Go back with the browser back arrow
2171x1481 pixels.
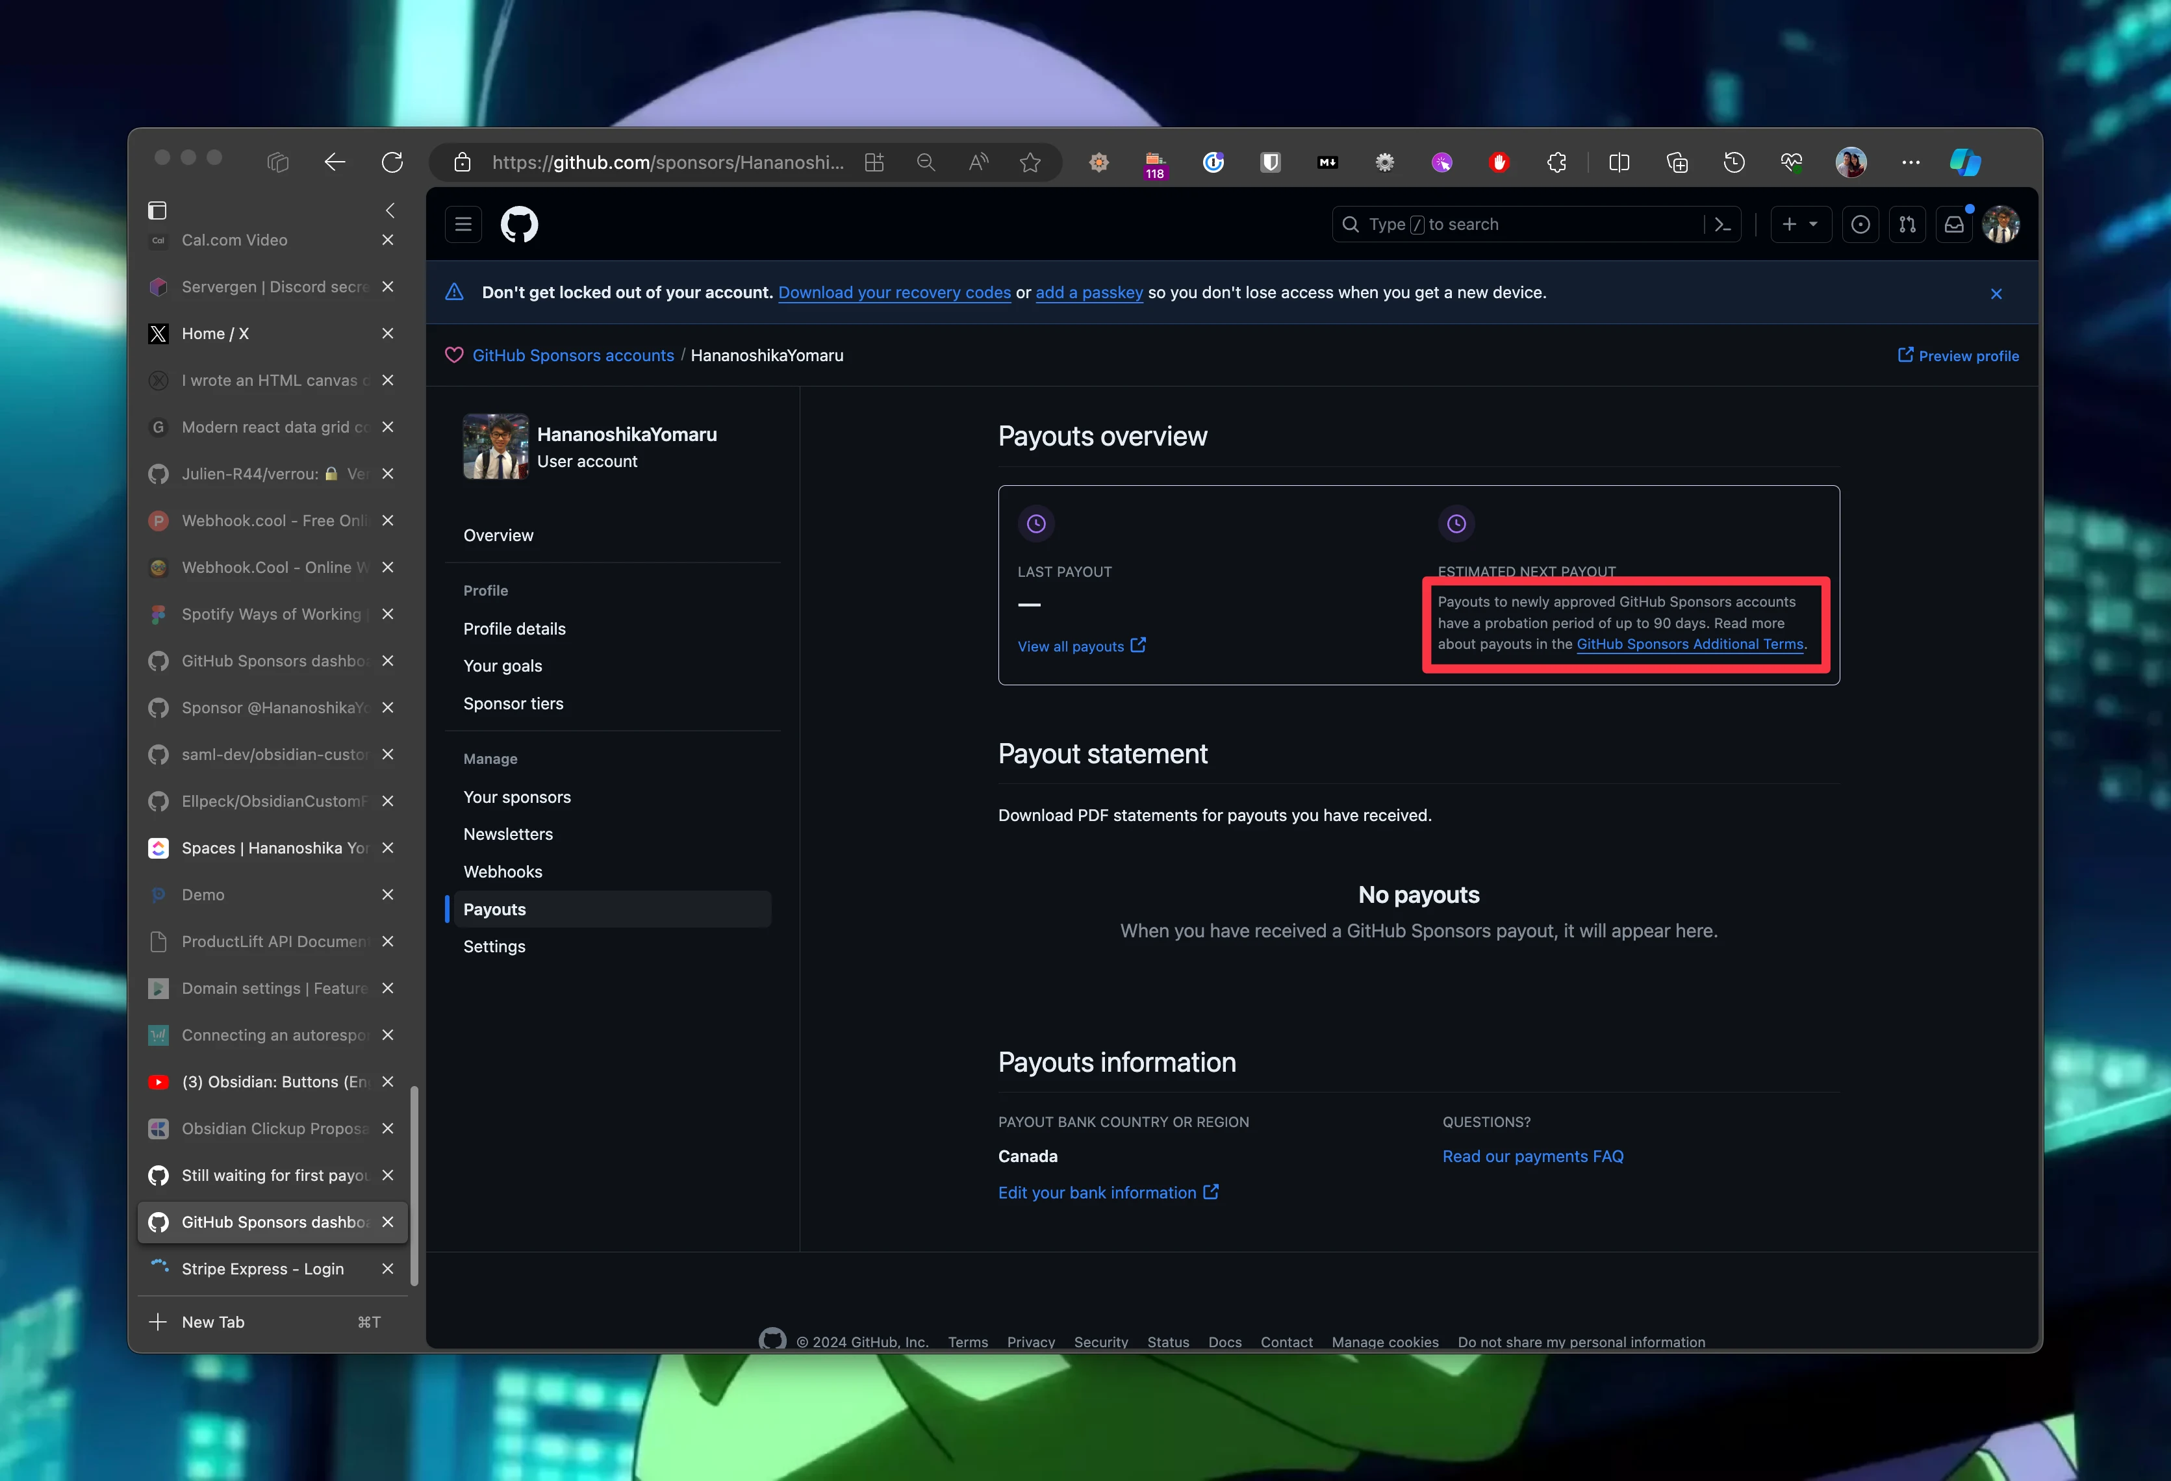point(335,162)
